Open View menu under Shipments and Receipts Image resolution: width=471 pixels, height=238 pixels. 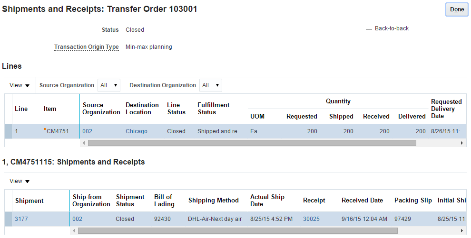(20, 181)
